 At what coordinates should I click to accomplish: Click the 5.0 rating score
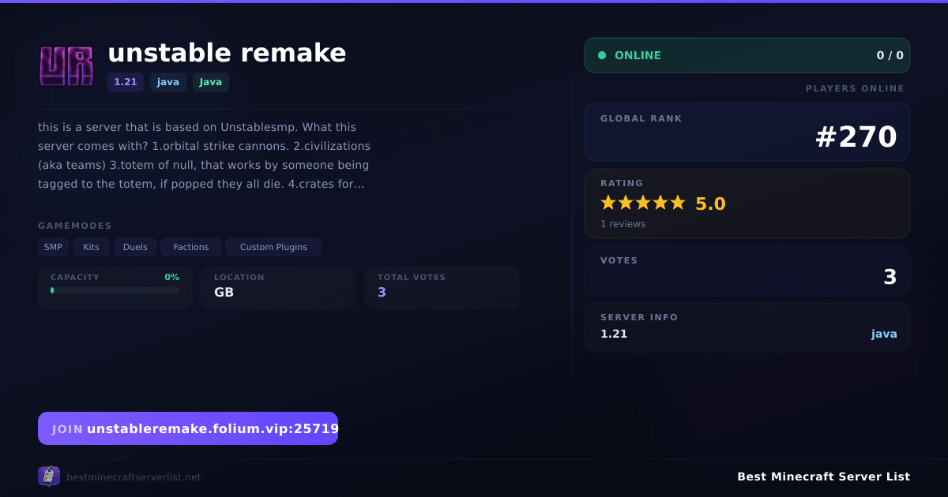(x=710, y=204)
